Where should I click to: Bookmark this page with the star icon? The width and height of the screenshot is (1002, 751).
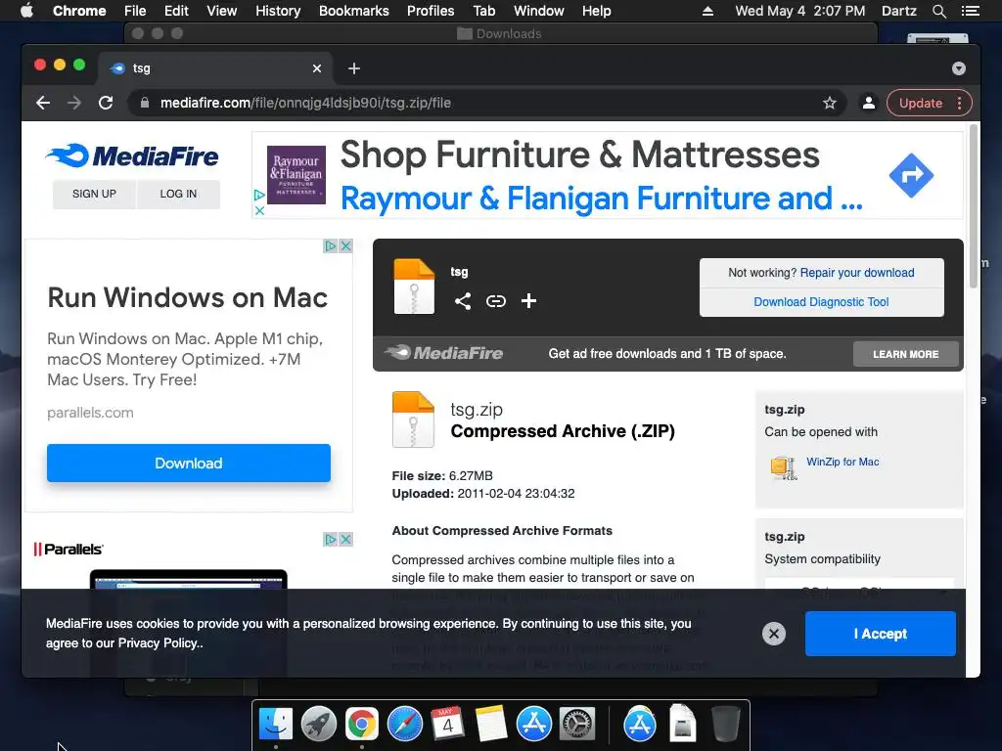click(x=830, y=103)
